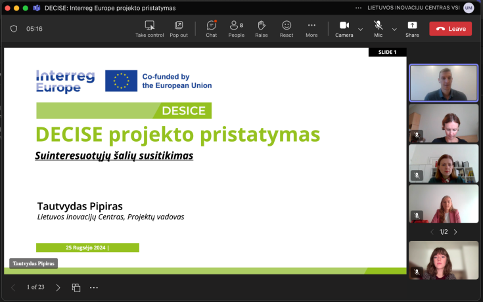The height and width of the screenshot is (302, 483).
Task: Open the meeting Chat panel
Action: (212, 29)
